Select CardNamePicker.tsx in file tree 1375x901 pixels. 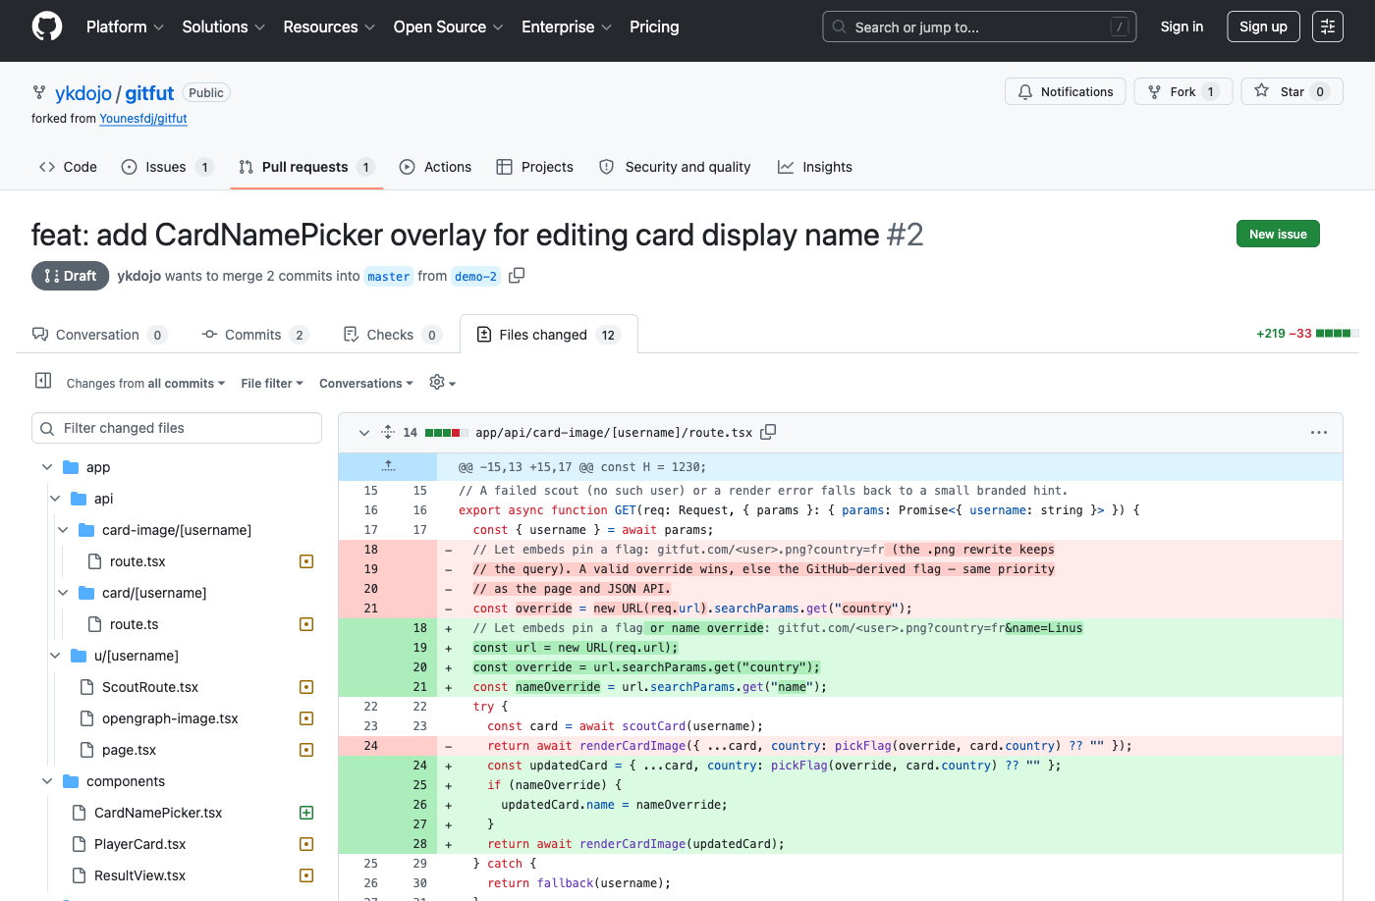(158, 813)
